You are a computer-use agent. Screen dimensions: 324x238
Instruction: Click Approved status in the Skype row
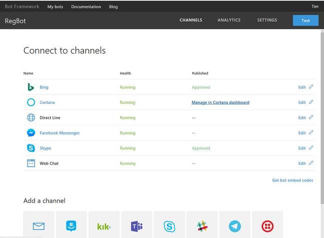coord(201,148)
